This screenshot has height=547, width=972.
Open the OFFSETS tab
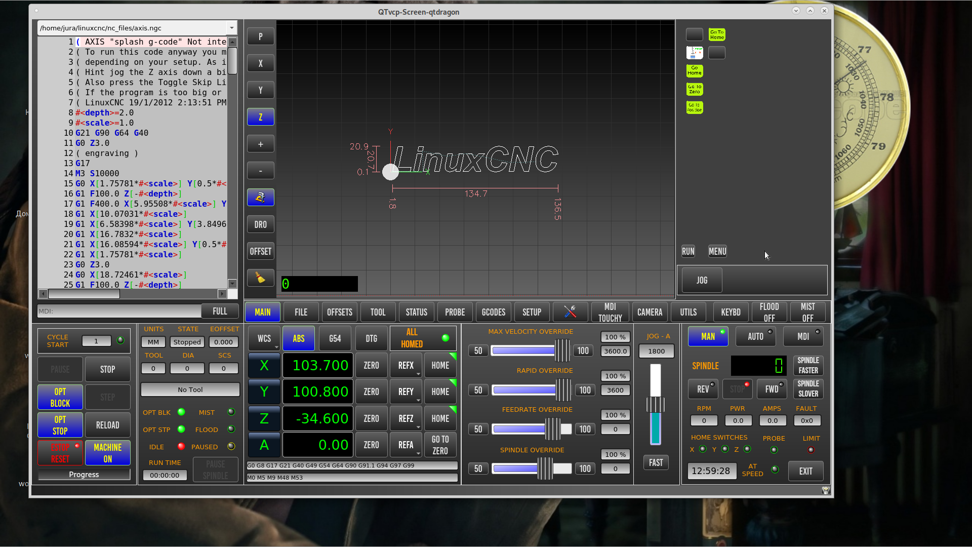tap(340, 312)
